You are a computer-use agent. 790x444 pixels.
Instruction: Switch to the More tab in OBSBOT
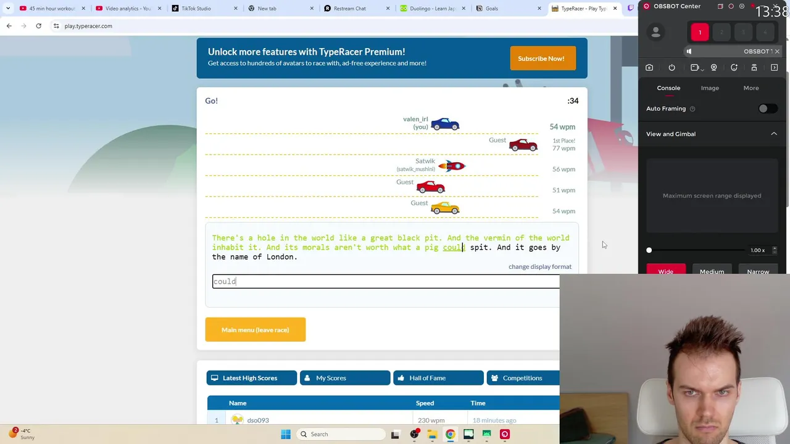pos(751,88)
